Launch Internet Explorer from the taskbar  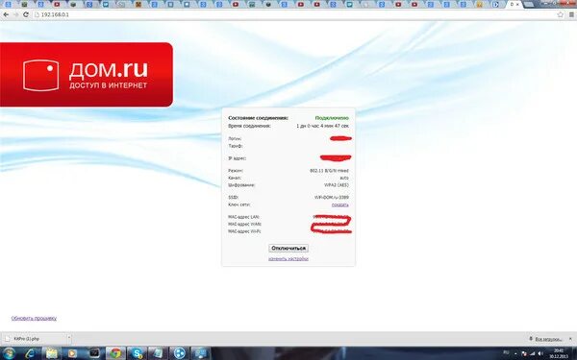pos(30,353)
